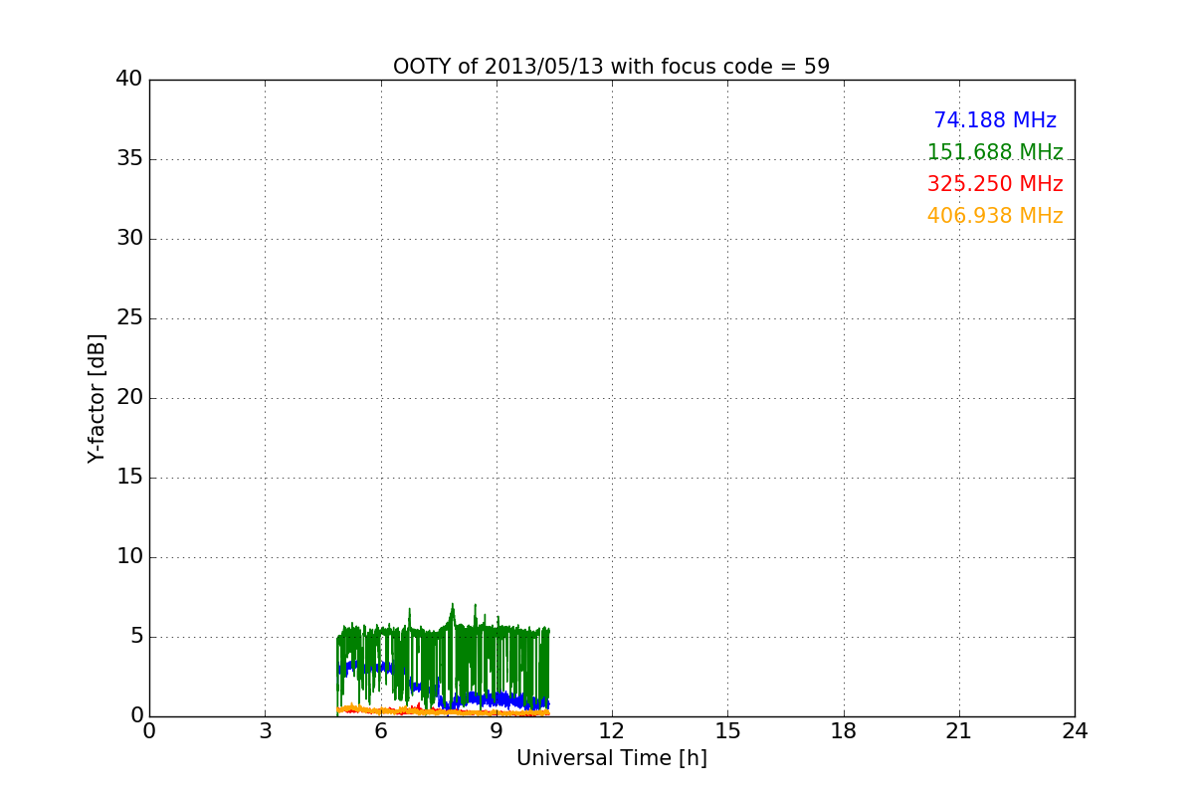Click x-axis tick label 9
Screen dimensions: 1194x796
(497, 731)
